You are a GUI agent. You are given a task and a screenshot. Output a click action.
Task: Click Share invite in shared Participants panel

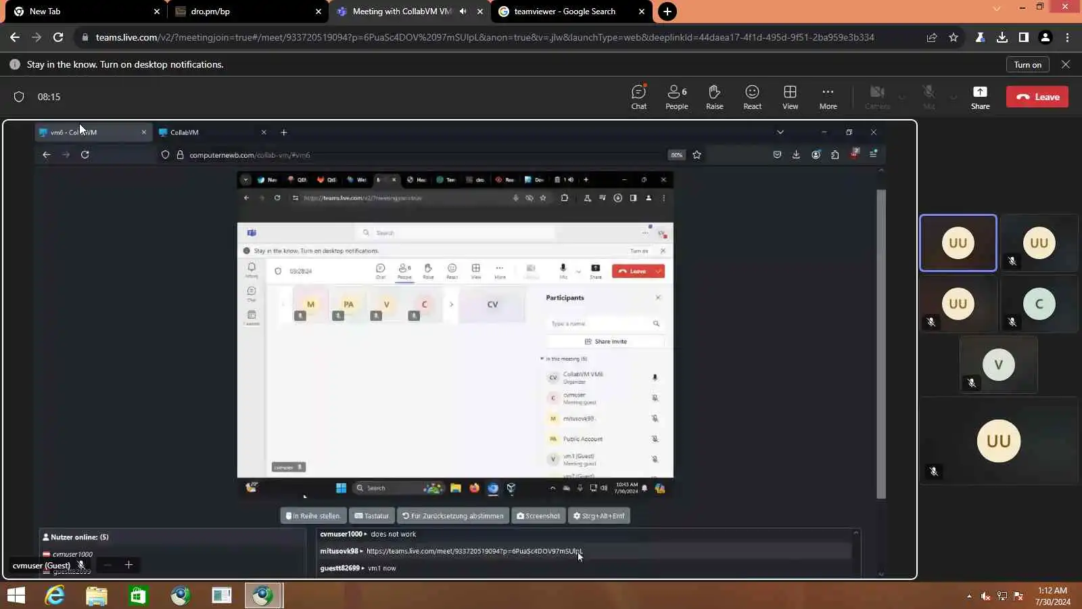(x=606, y=342)
